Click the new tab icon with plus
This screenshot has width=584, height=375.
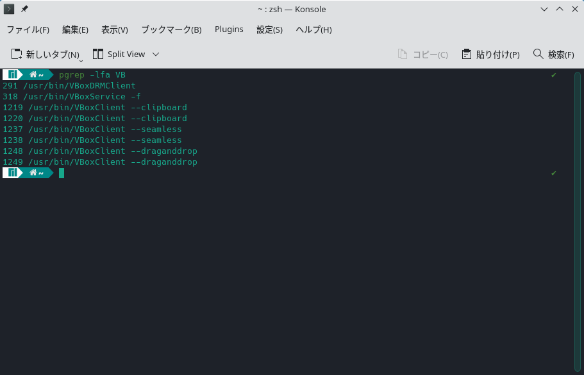tap(17, 54)
